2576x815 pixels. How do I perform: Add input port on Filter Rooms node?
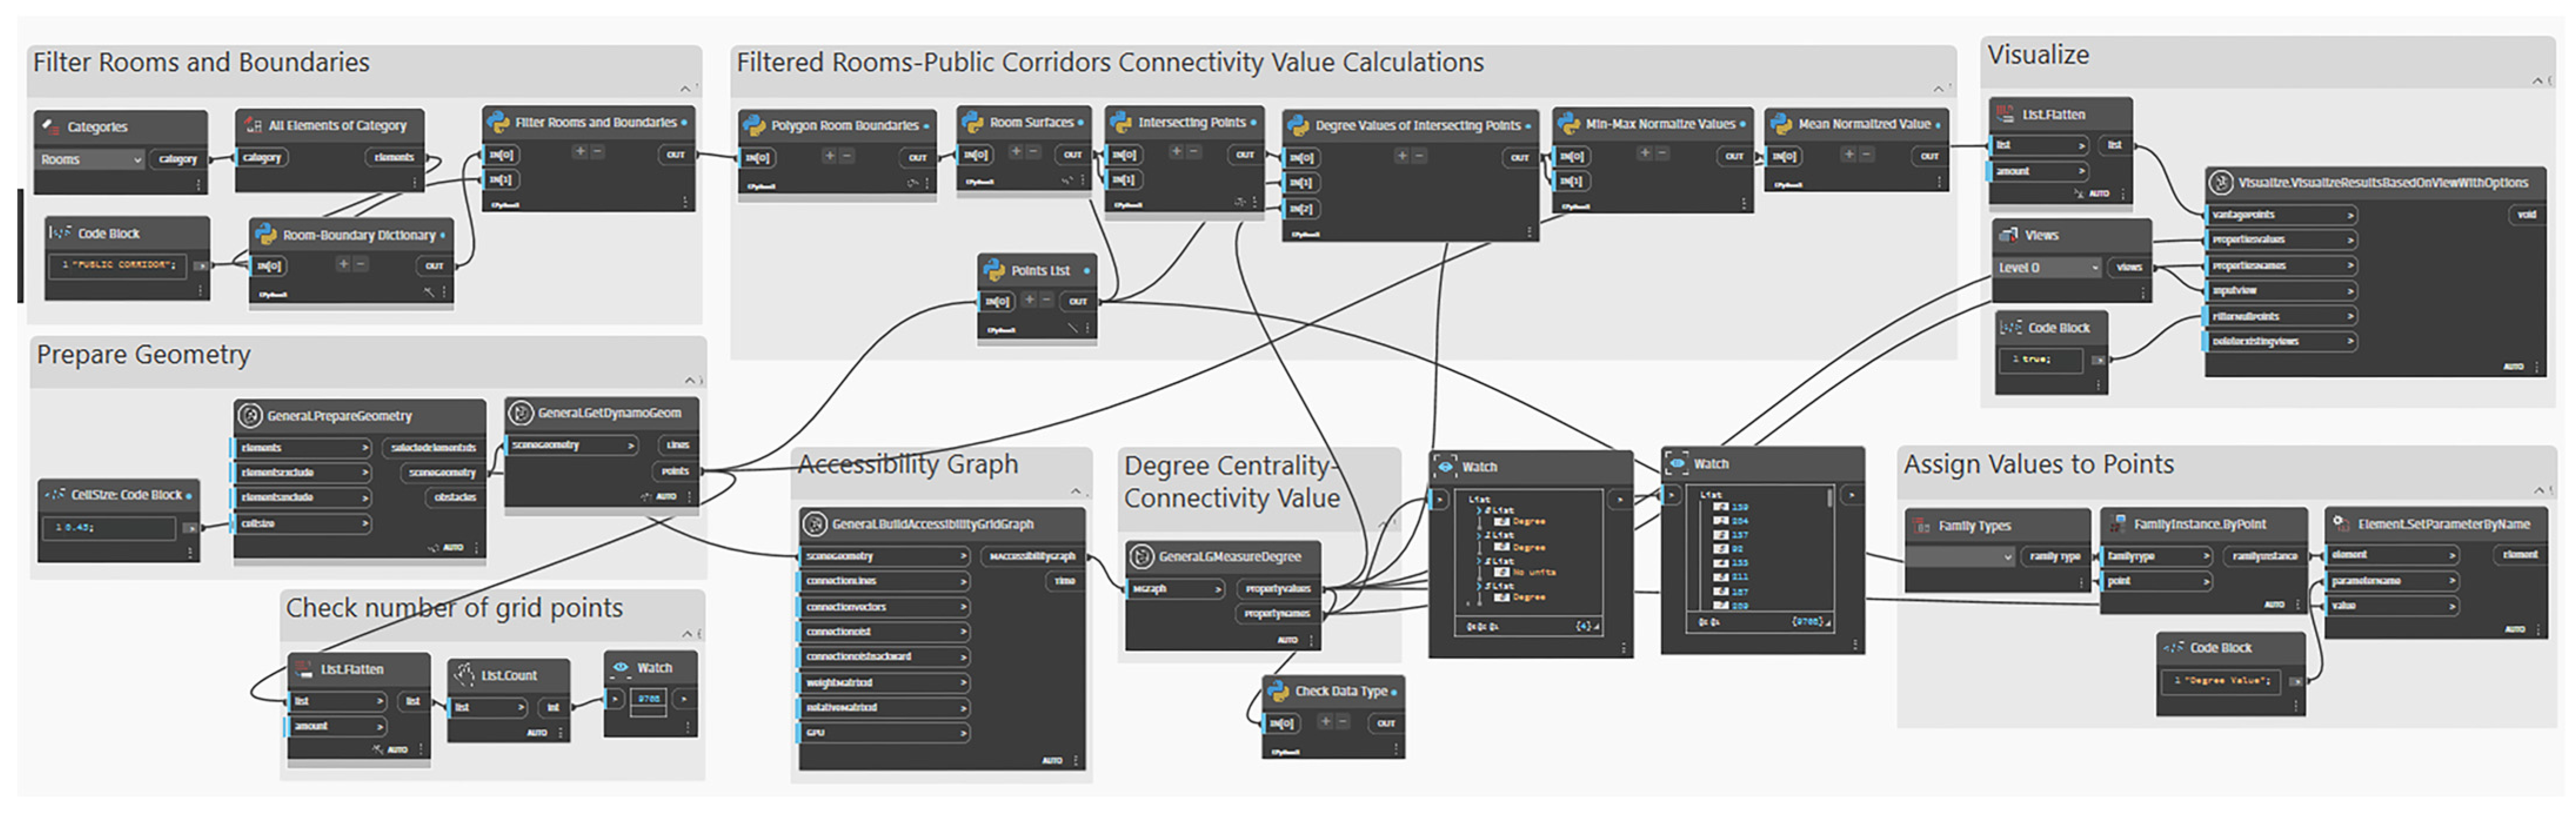[579, 152]
